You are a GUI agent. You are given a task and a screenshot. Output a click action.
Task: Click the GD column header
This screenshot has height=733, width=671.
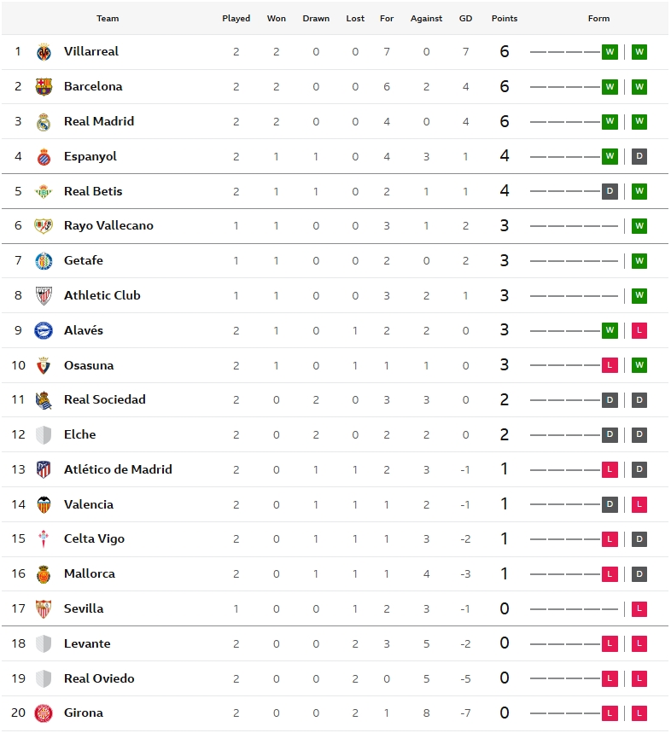coord(465,19)
